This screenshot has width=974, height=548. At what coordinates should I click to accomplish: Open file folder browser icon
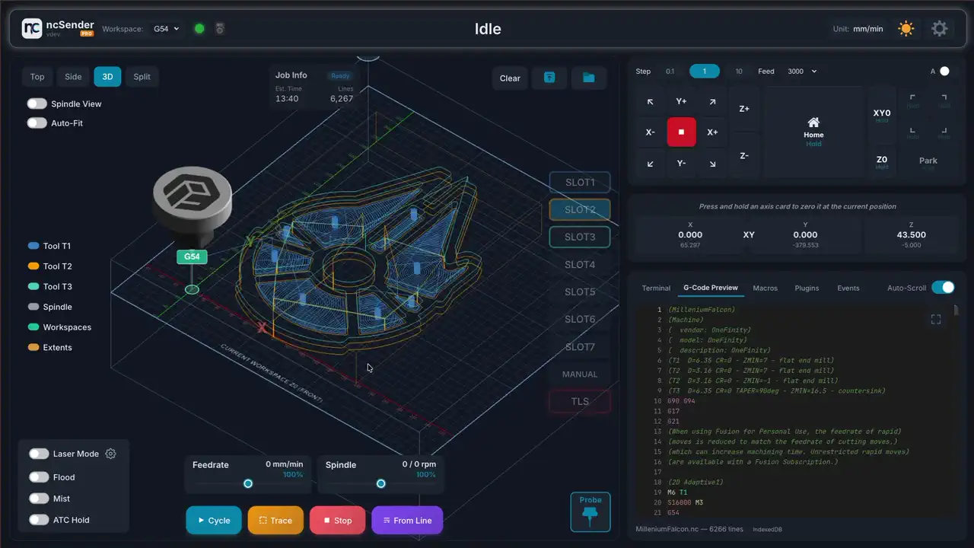click(x=588, y=78)
